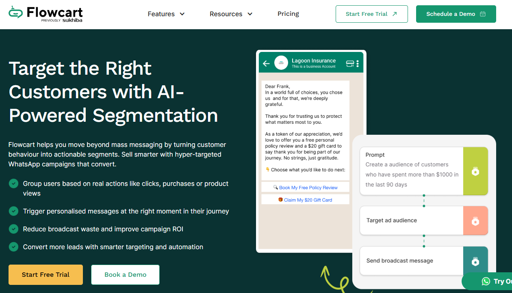Click the checkmark beside Trigger personalised messages

click(x=14, y=211)
